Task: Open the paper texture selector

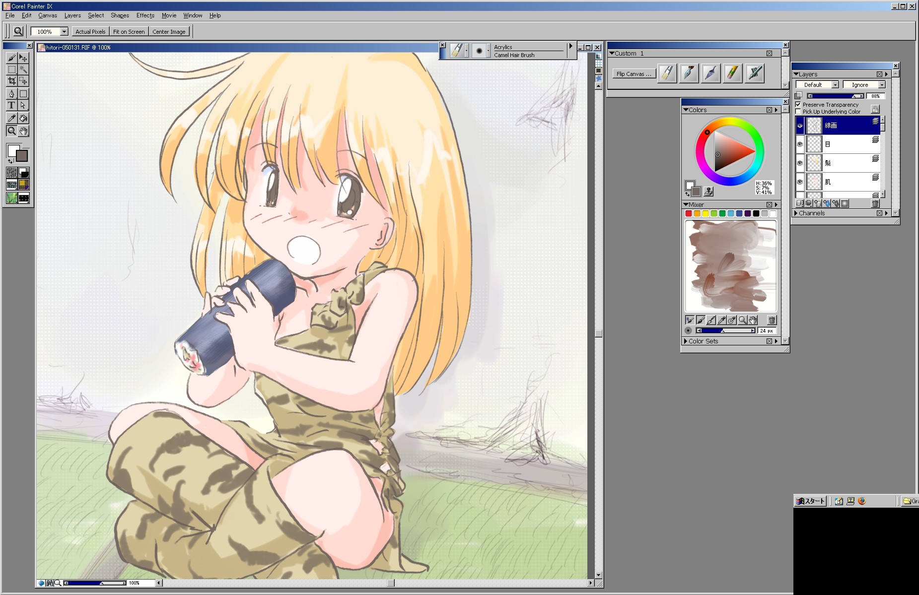Action: point(12,173)
